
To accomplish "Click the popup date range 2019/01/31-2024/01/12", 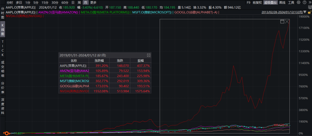I will coord(83,55).
